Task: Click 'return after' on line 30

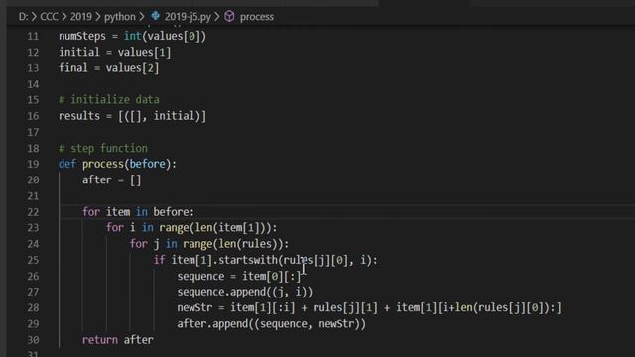Action: click(x=118, y=340)
